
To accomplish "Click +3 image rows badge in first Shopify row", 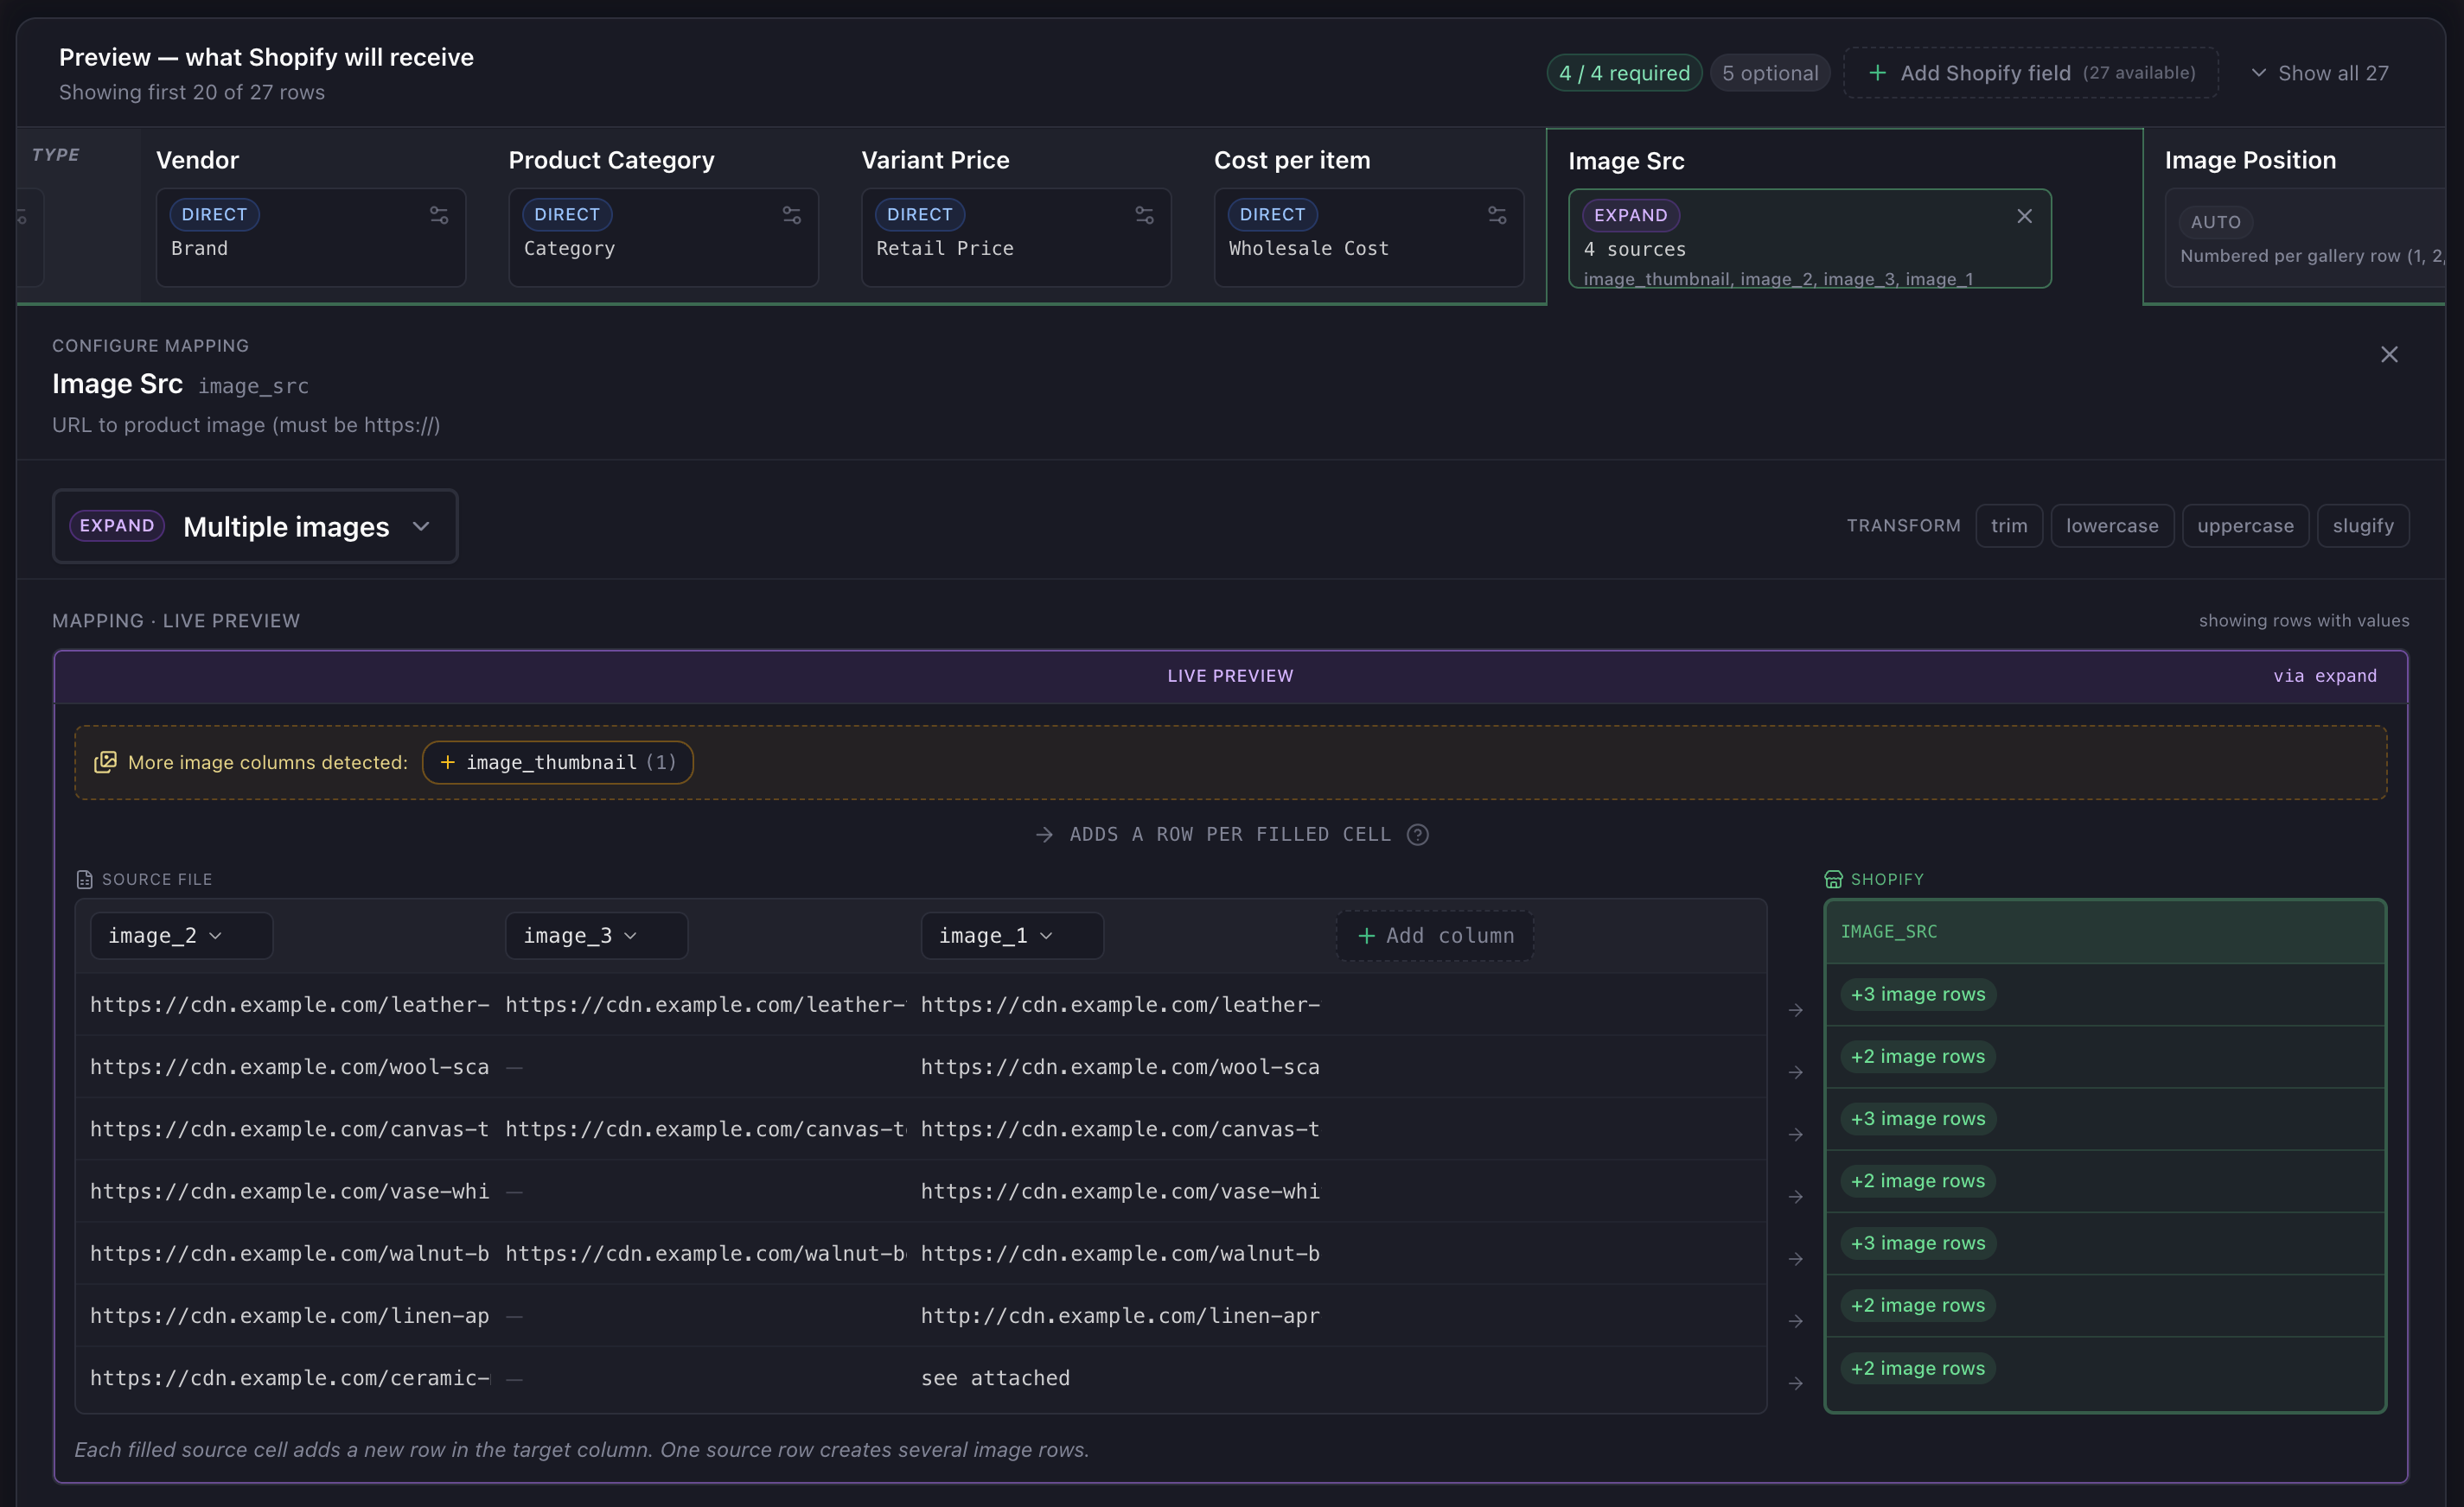I will [1918, 995].
